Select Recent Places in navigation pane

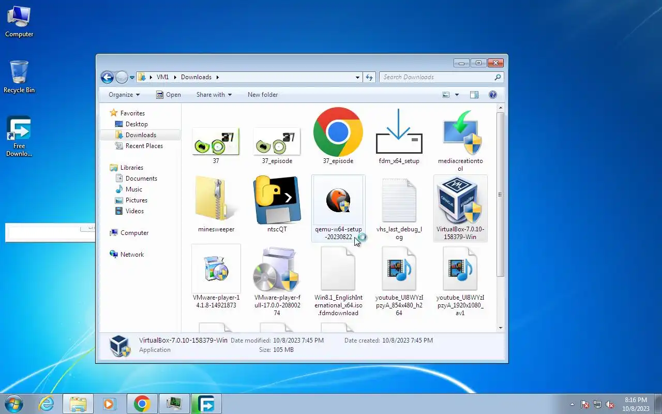point(144,146)
